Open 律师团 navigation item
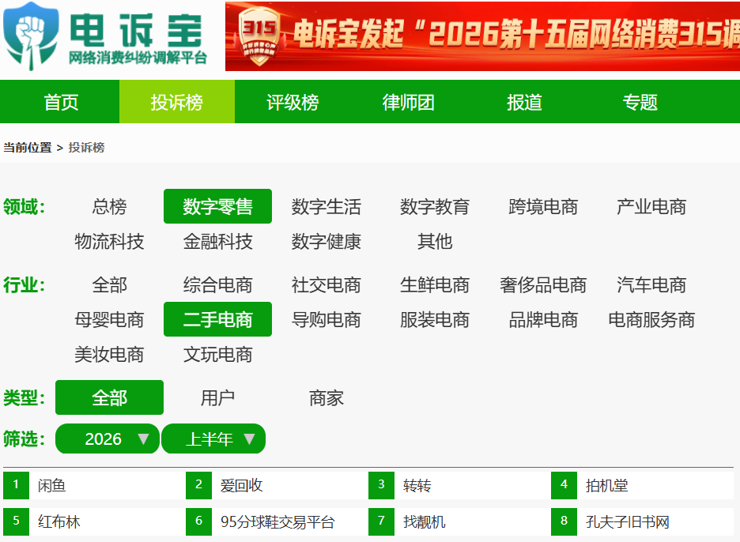 point(408,102)
